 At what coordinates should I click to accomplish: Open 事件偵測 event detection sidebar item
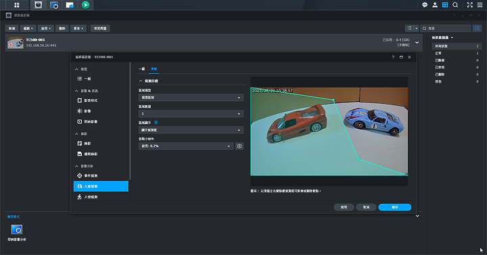(x=101, y=175)
